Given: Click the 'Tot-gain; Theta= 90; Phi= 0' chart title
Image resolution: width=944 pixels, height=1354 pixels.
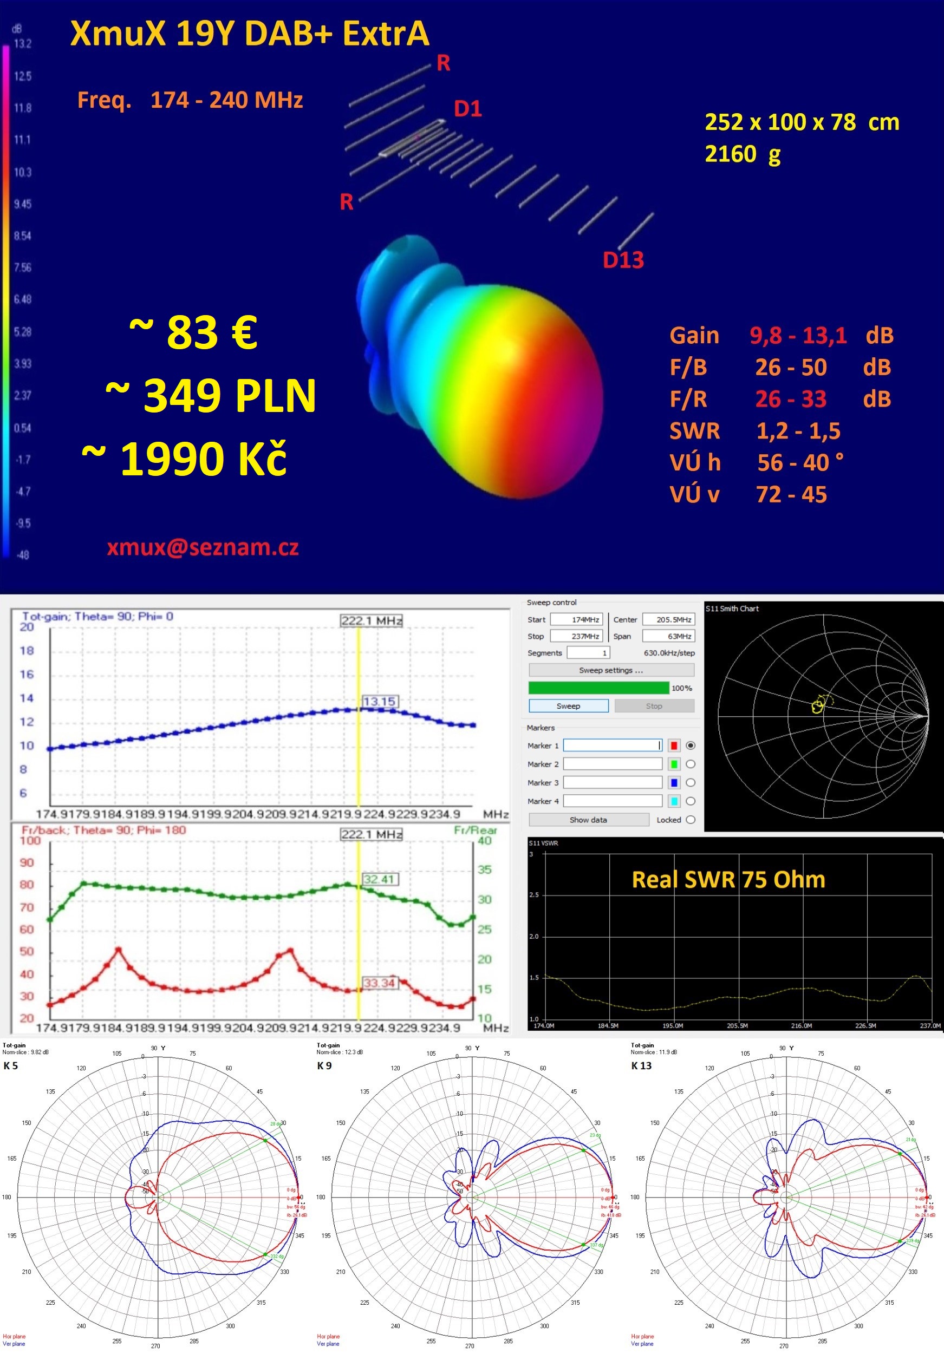Looking at the screenshot, I should point(98,616).
